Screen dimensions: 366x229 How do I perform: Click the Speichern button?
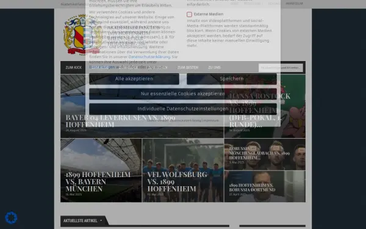(232, 79)
